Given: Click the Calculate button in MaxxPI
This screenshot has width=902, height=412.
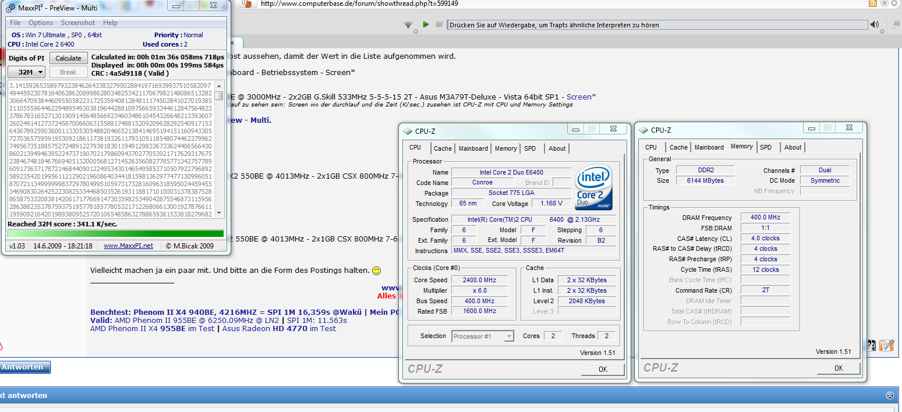Looking at the screenshot, I should (x=69, y=58).
